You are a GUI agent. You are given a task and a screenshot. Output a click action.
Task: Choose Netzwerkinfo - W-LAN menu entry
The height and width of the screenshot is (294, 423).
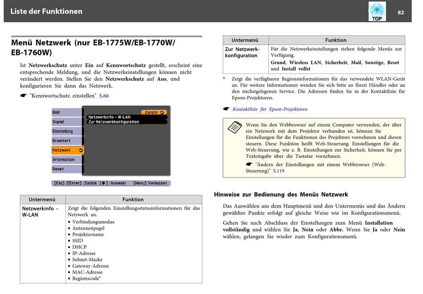point(127,117)
